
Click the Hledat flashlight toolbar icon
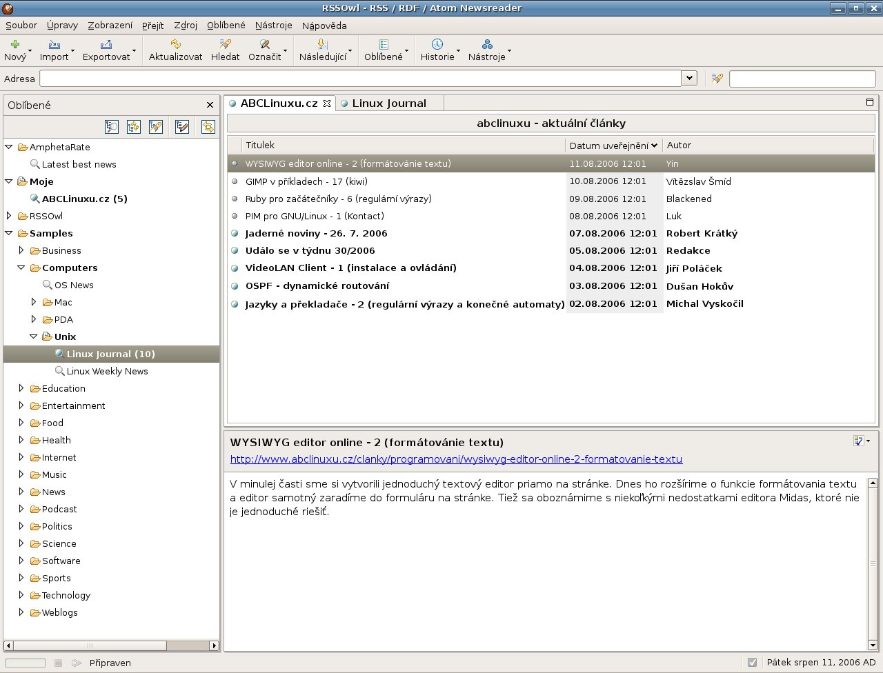tap(225, 44)
